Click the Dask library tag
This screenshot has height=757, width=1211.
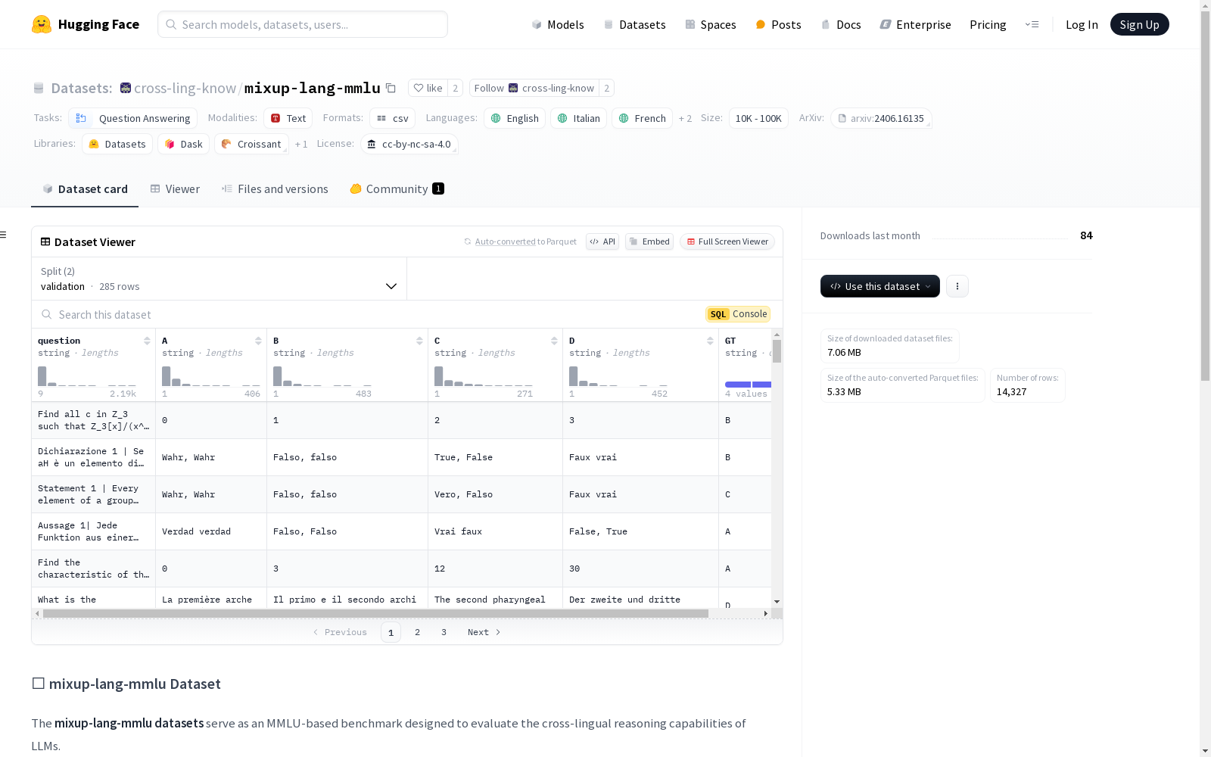click(x=184, y=144)
